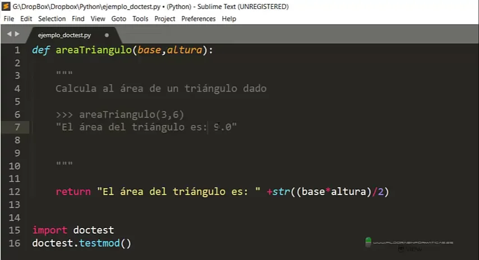479x260 pixels.
Task: Open the Selection menu
Action: click(52, 18)
